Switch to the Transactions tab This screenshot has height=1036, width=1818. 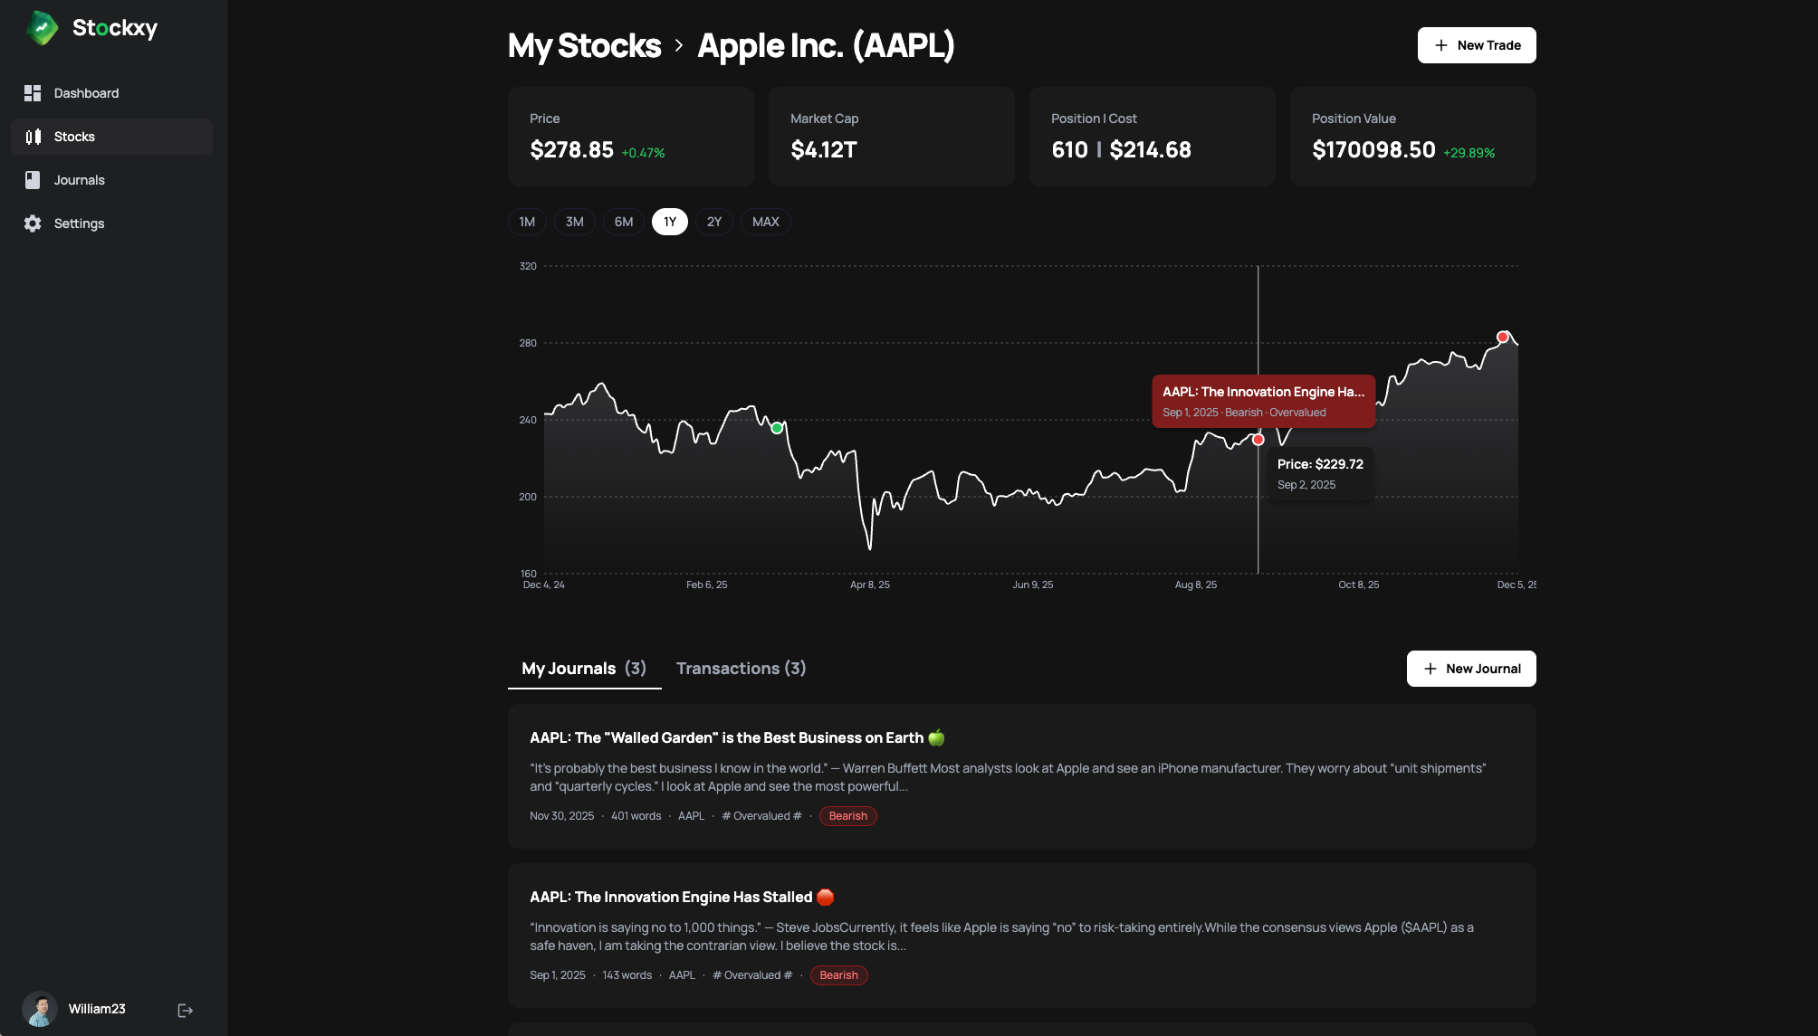741,668
